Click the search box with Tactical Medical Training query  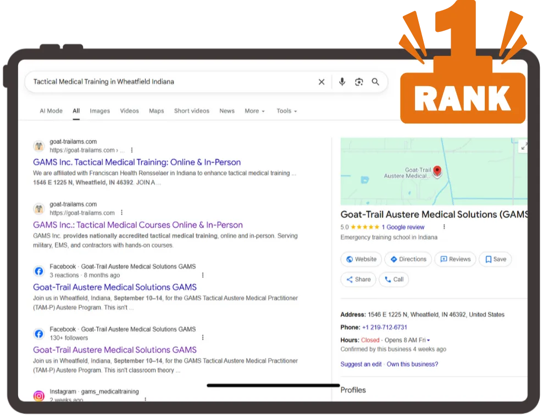tap(206, 82)
